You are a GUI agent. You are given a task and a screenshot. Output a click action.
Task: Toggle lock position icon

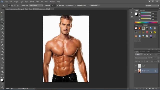tap(144, 61)
